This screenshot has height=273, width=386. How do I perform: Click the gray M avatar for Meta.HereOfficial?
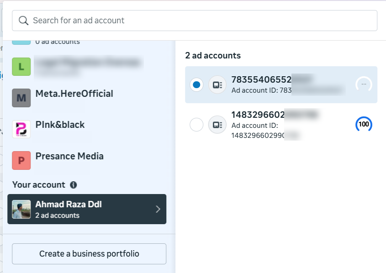21,98
